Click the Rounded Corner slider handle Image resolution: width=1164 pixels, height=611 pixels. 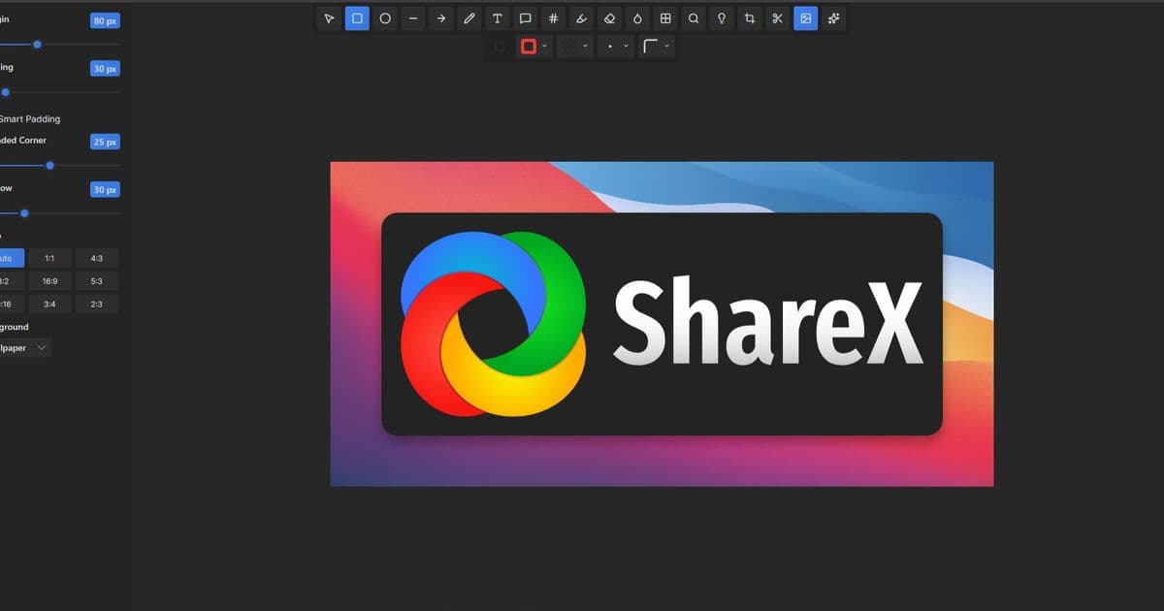pyautogui.click(x=50, y=165)
